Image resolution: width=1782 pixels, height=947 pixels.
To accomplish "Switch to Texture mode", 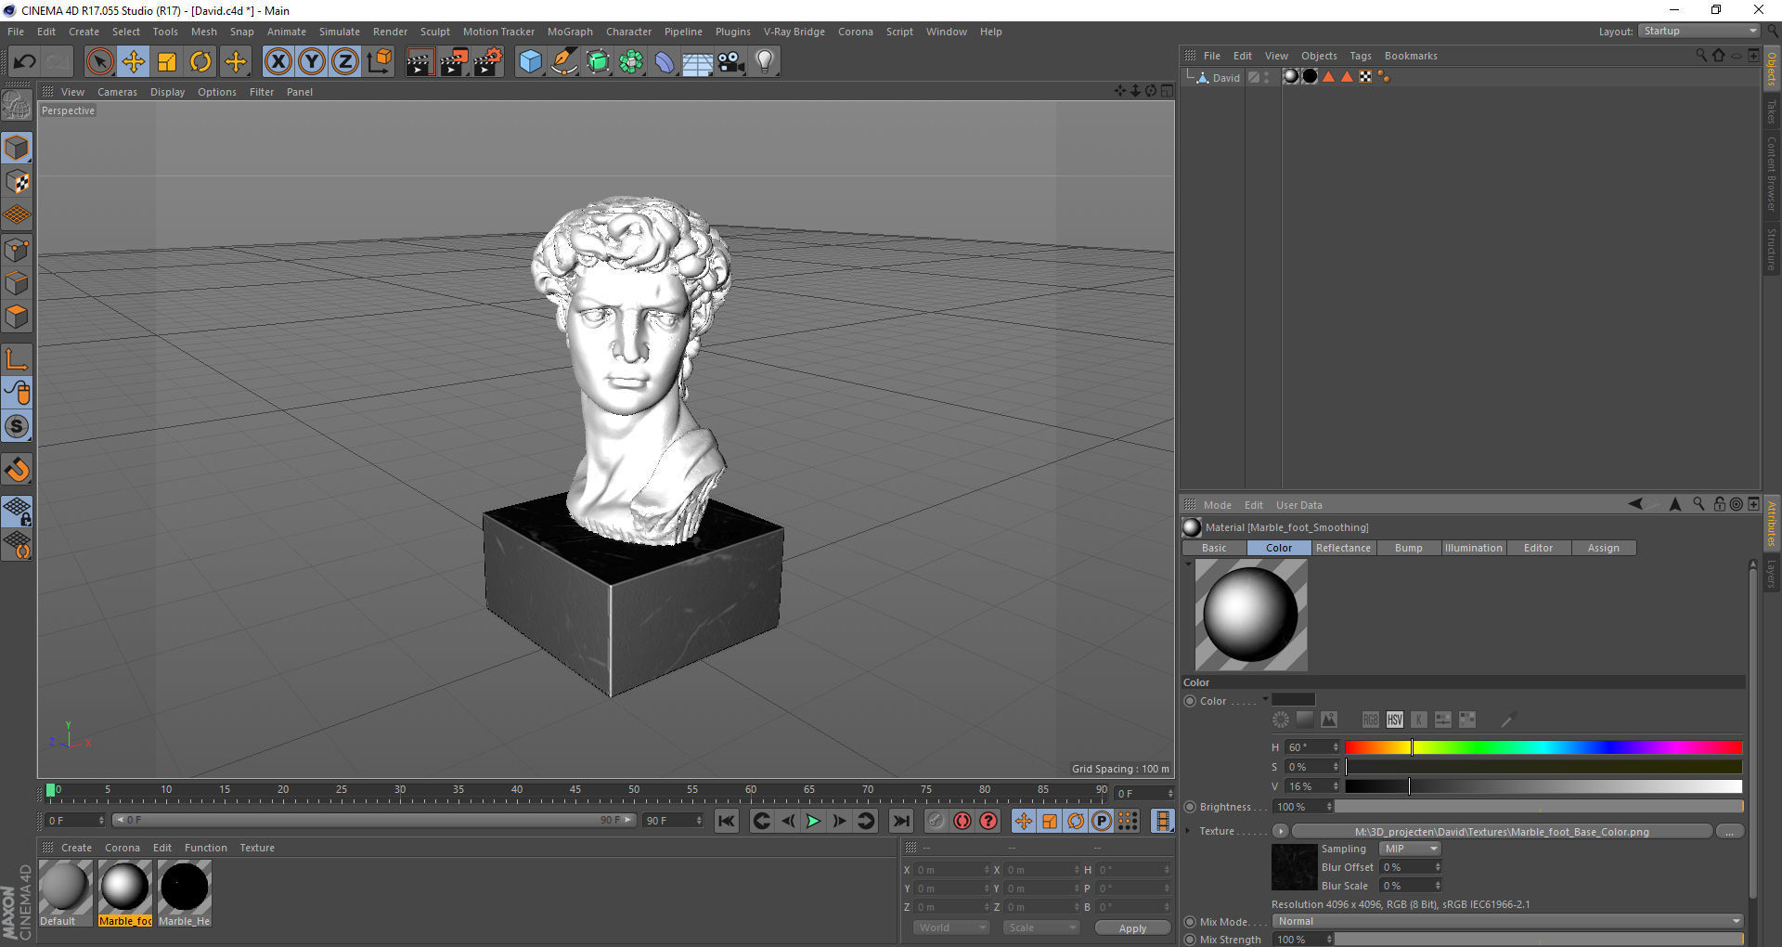I will (17, 182).
